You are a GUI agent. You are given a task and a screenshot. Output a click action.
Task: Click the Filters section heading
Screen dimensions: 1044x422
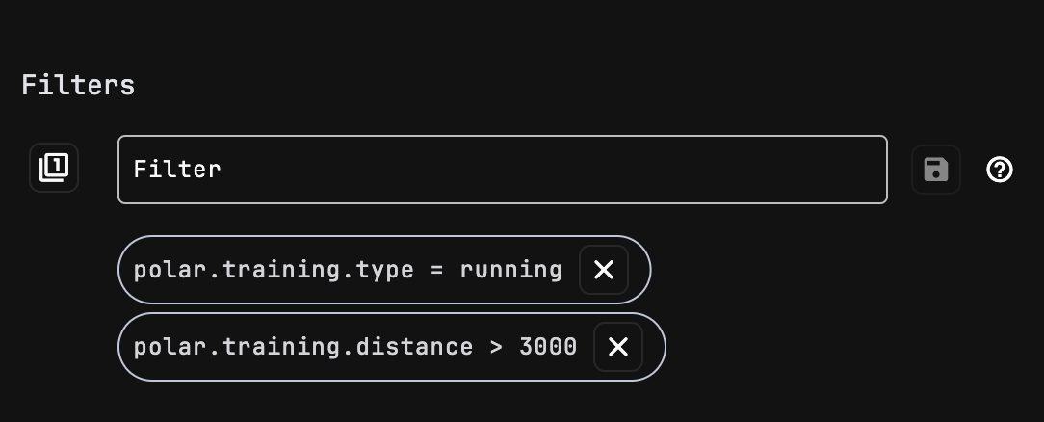[78, 85]
